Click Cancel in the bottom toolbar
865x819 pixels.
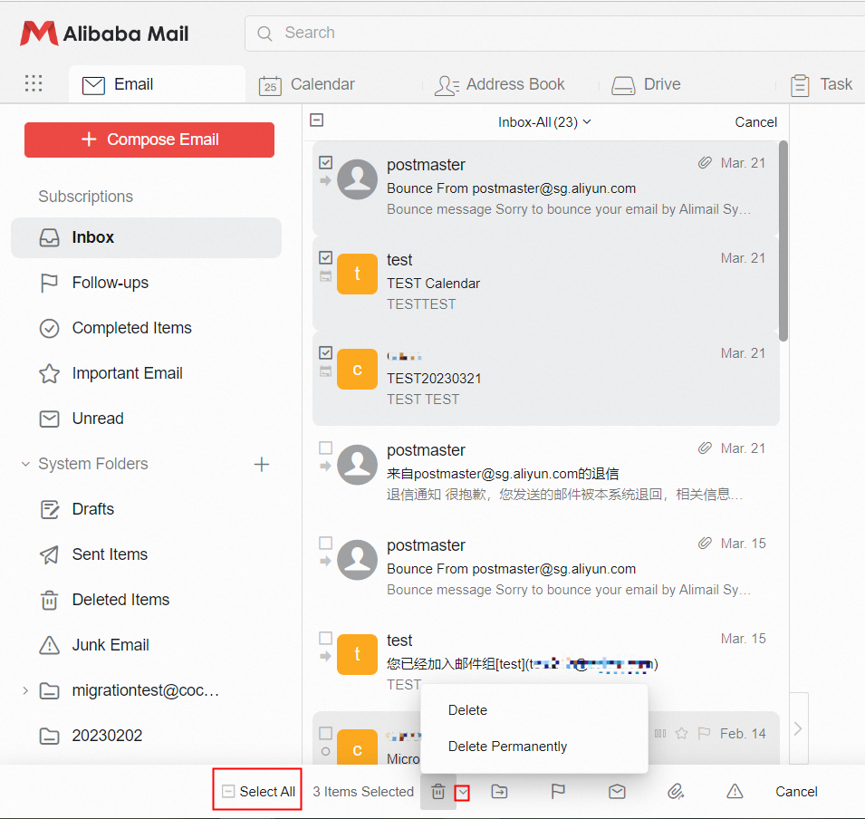click(x=796, y=792)
